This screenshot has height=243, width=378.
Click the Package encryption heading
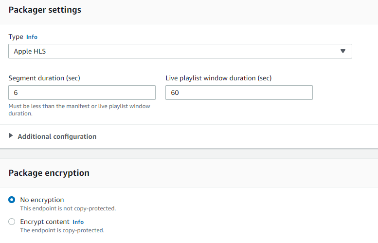coord(49,173)
